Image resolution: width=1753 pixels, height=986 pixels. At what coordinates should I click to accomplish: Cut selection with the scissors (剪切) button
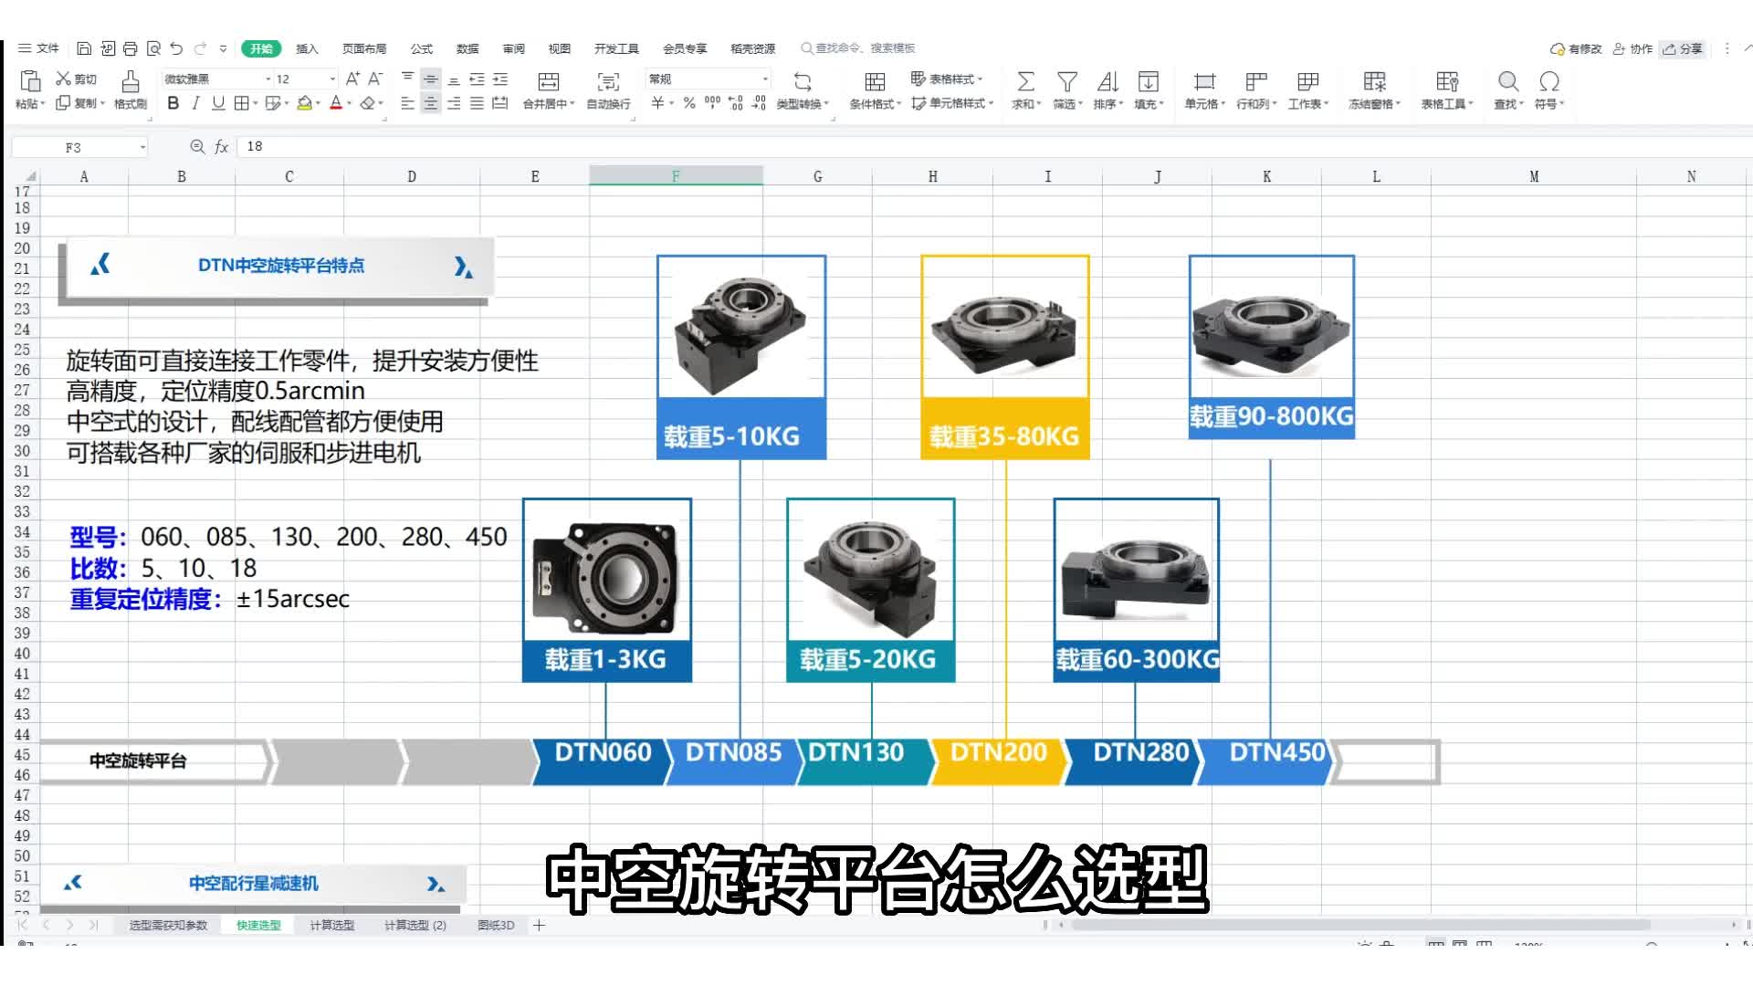(76, 79)
